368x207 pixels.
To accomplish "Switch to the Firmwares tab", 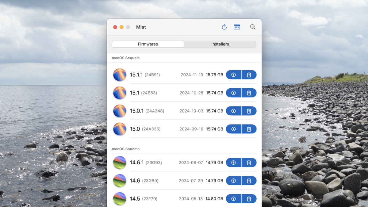I will (148, 44).
